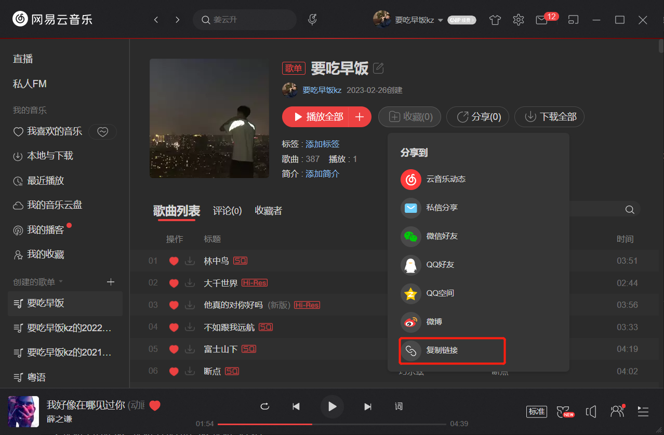The height and width of the screenshot is (435, 664).
Task: Select the 要吃早饭 playlist in sidebar
Action: [x=65, y=303]
